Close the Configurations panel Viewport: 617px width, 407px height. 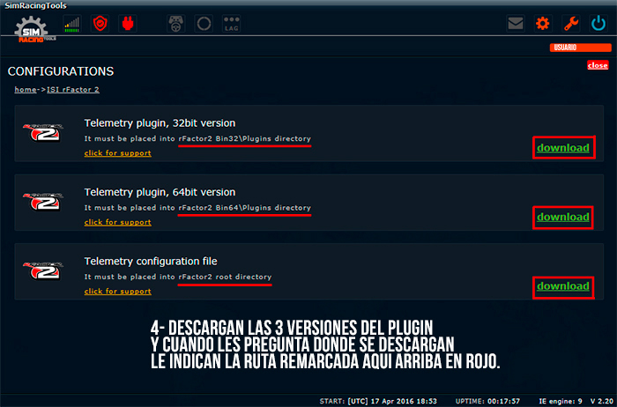[597, 65]
